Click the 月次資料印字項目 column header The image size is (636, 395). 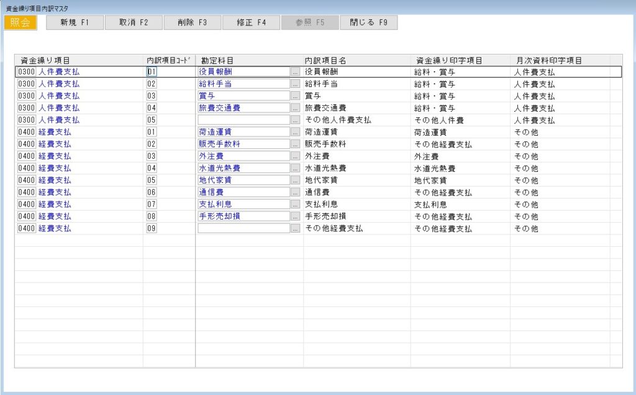560,60
